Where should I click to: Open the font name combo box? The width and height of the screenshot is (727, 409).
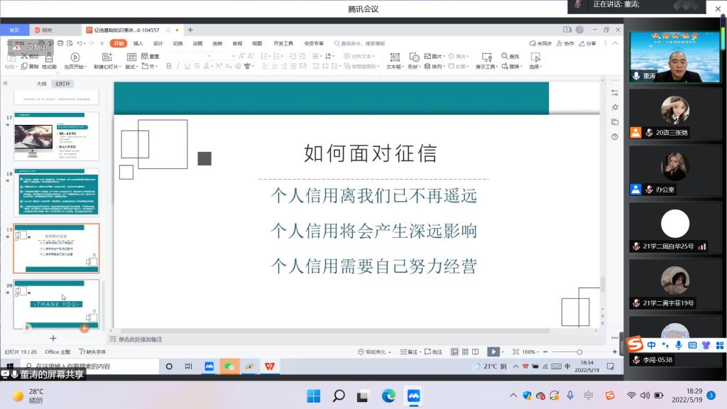click(187, 55)
